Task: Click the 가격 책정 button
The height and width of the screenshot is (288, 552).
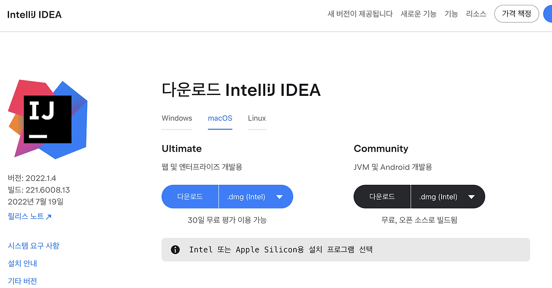Action: [516, 13]
